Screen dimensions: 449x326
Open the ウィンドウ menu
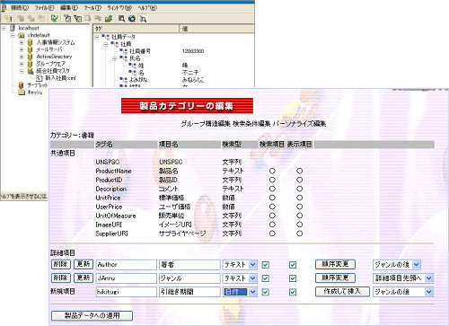click(x=119, y=8)
